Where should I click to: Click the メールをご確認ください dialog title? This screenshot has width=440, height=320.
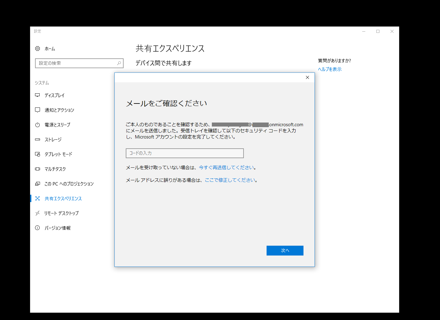tap(167, 103)
